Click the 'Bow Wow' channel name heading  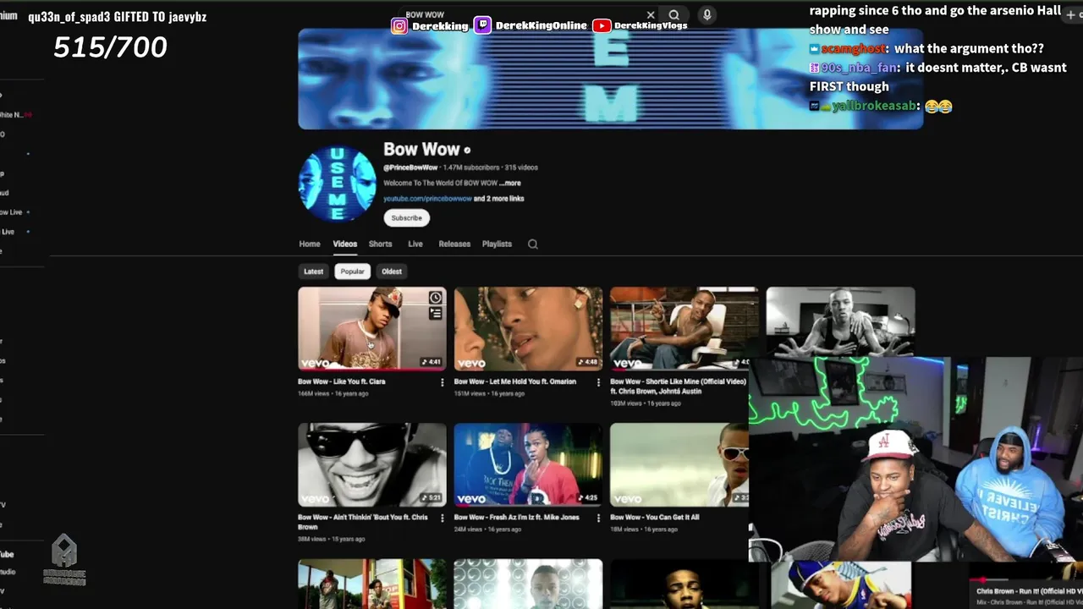coord(421,150)
